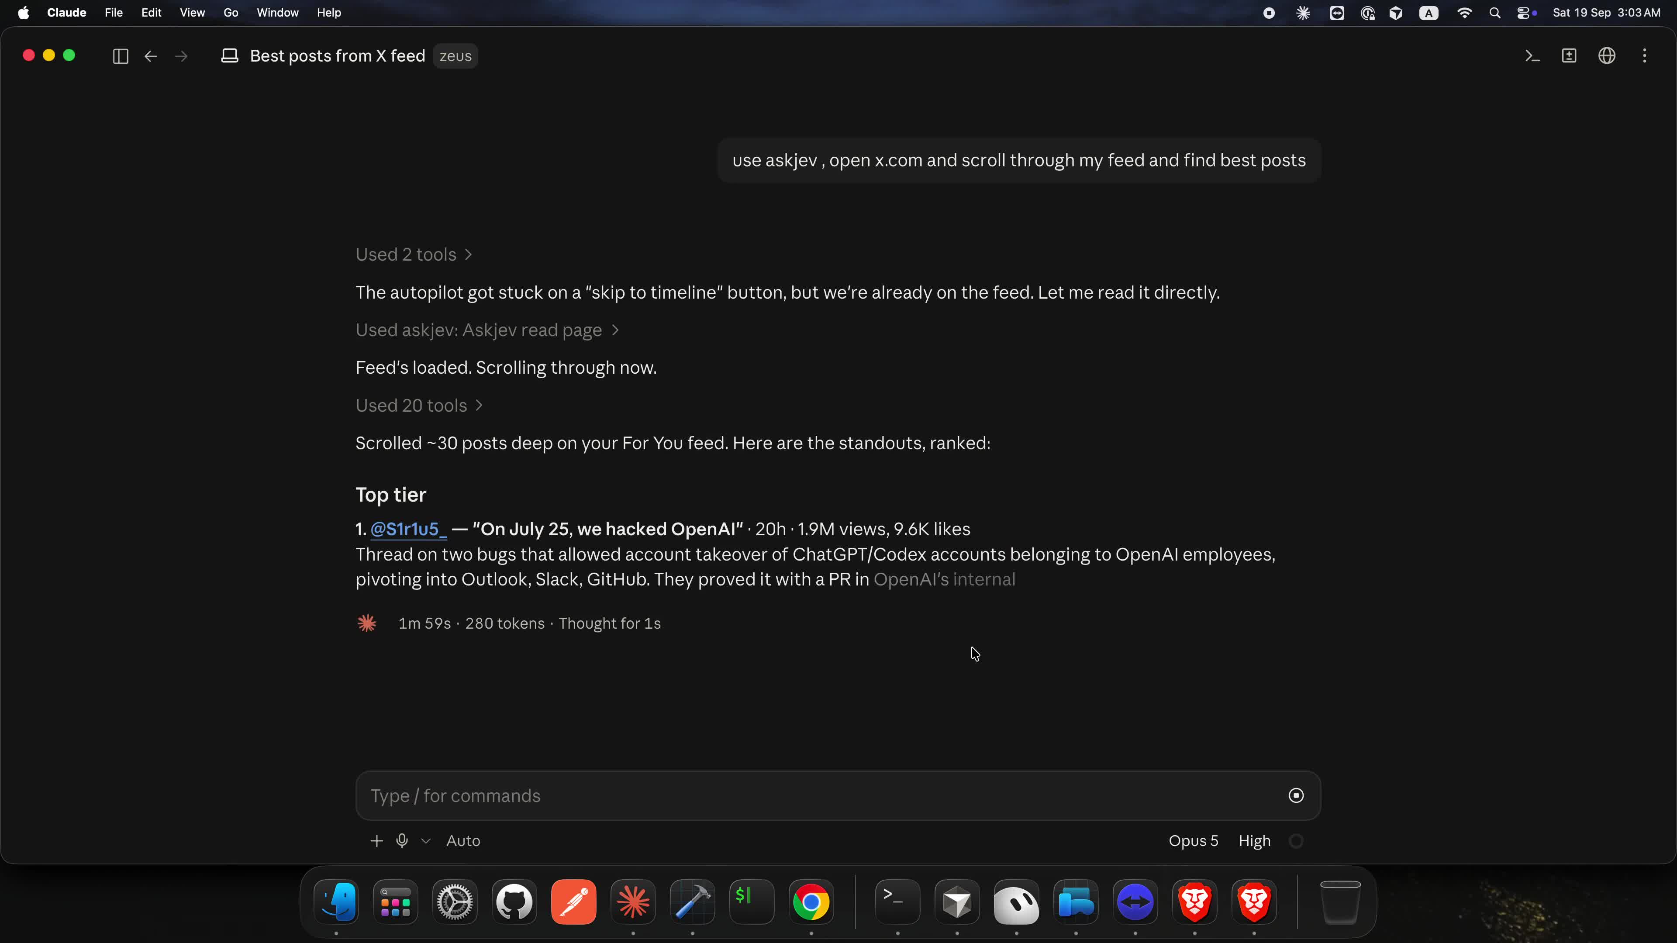Viewport: 1677px width, 943px height.
Task: Click the Claude spark in menu bar
Action: click(1303, 13)
